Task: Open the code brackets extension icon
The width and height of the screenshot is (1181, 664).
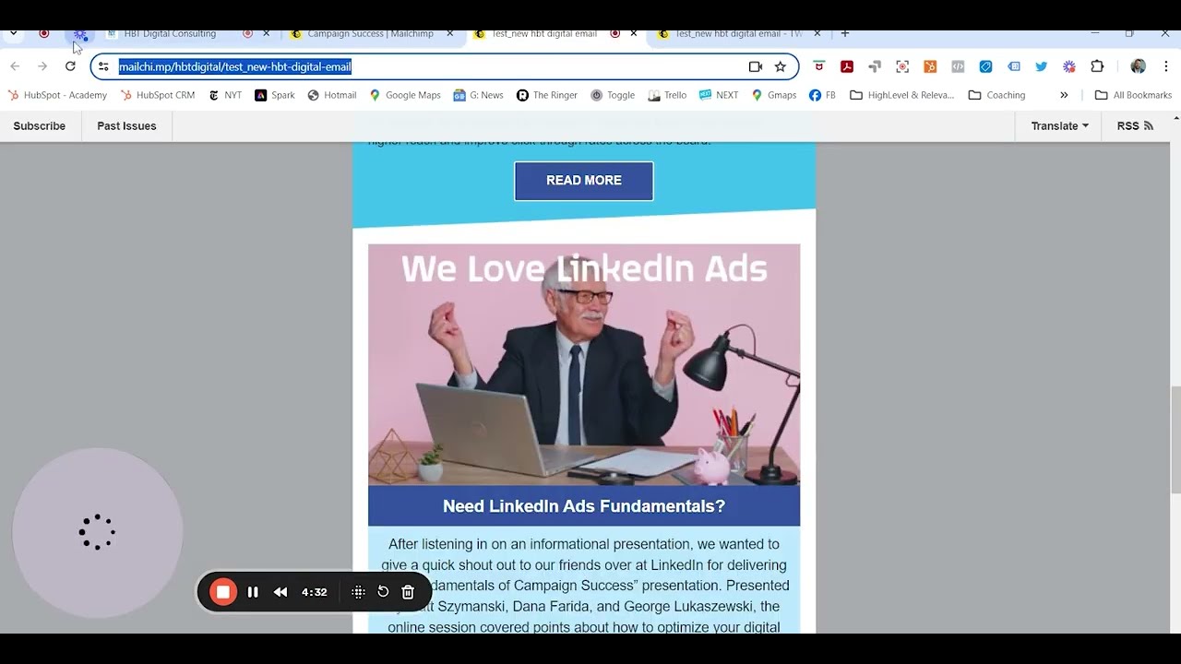Action: tap(958, 66)
